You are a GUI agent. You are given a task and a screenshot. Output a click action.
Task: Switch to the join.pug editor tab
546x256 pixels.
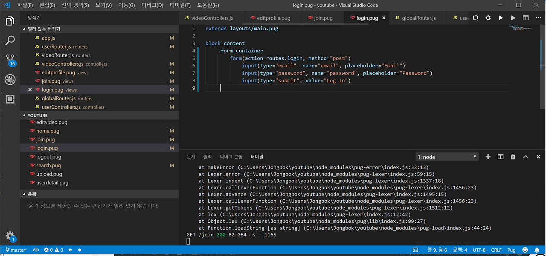pyautogui.click(x=320, y=18)
